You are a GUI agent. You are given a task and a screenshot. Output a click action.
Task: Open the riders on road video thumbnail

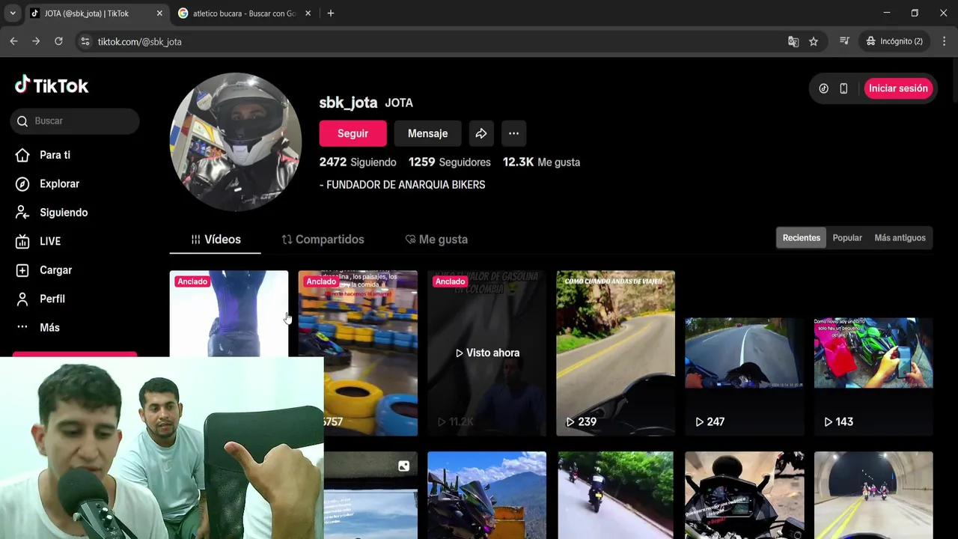(615, 495)
